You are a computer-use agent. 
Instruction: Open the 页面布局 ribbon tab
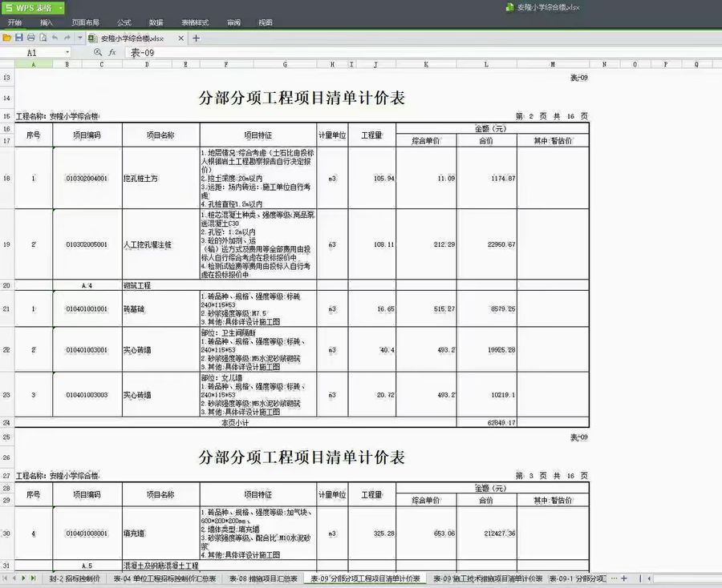point(85,22)
